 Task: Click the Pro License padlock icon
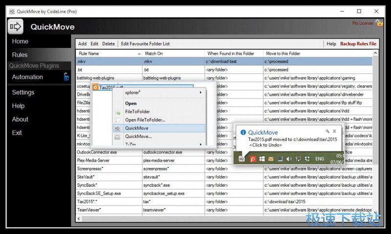coord(379,23)
